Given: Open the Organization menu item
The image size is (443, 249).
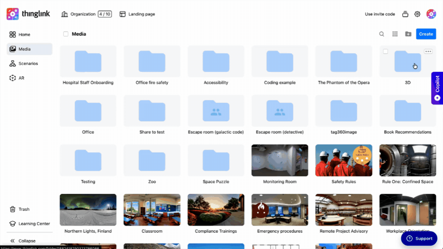Looking at the screenshot, I should (78, 14).
